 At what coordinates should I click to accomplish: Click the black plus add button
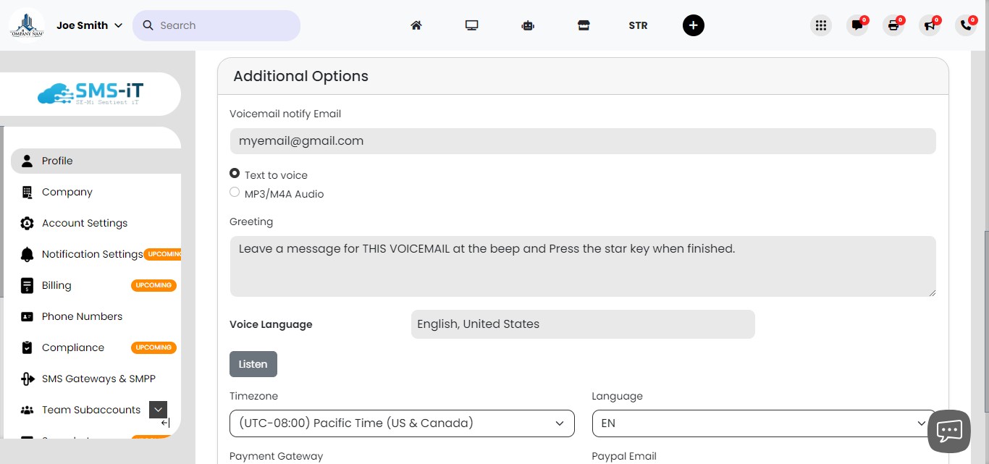693,25
